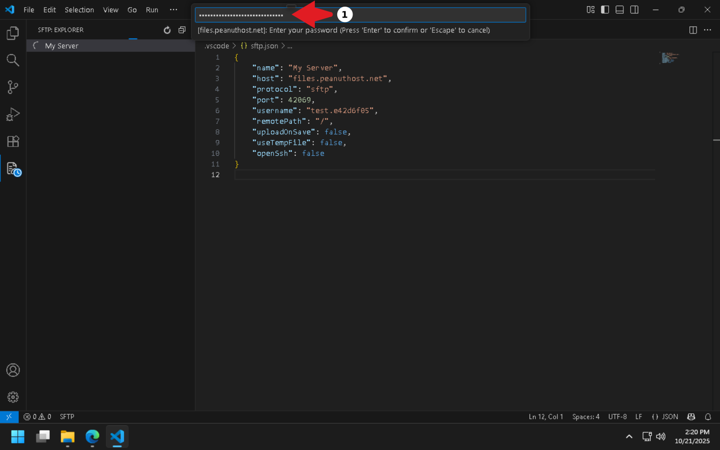
Task: Open the .vscode breadcrumb
Action: (216, 45)
